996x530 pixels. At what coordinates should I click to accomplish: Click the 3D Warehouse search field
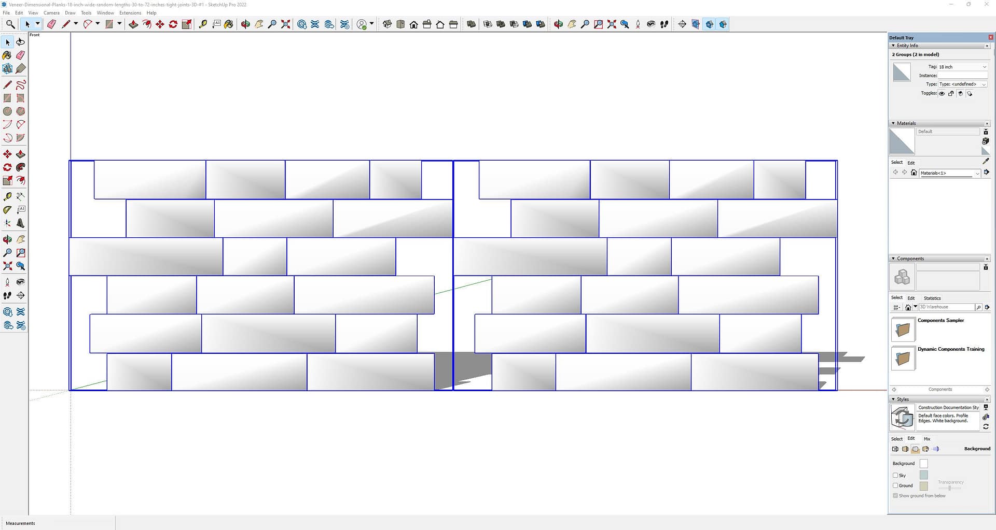(x=946, y=307)
